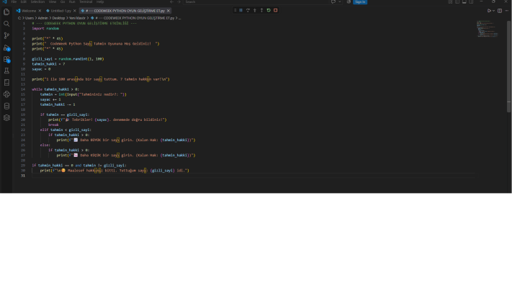Open run options dropdown next to play button
Image resolution: width=512 pixels, height=288 pixels.
(x=493, y=11)
